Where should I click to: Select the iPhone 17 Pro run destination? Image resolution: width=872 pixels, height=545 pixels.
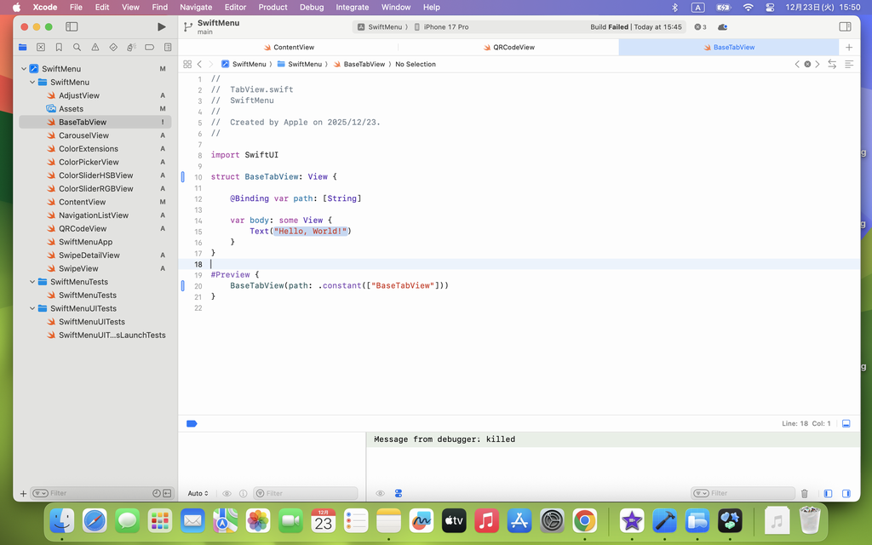click(x=445, y=27)
